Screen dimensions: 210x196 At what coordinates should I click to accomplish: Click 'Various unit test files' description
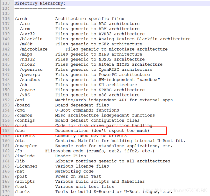pyautogui.click(x=84, y=187)
